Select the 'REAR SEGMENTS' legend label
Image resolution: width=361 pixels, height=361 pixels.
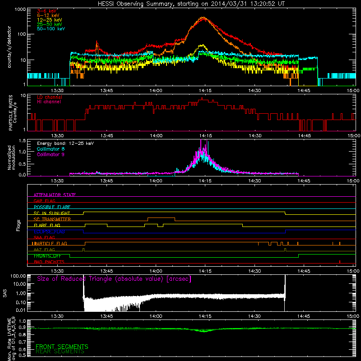coord(60,352)
